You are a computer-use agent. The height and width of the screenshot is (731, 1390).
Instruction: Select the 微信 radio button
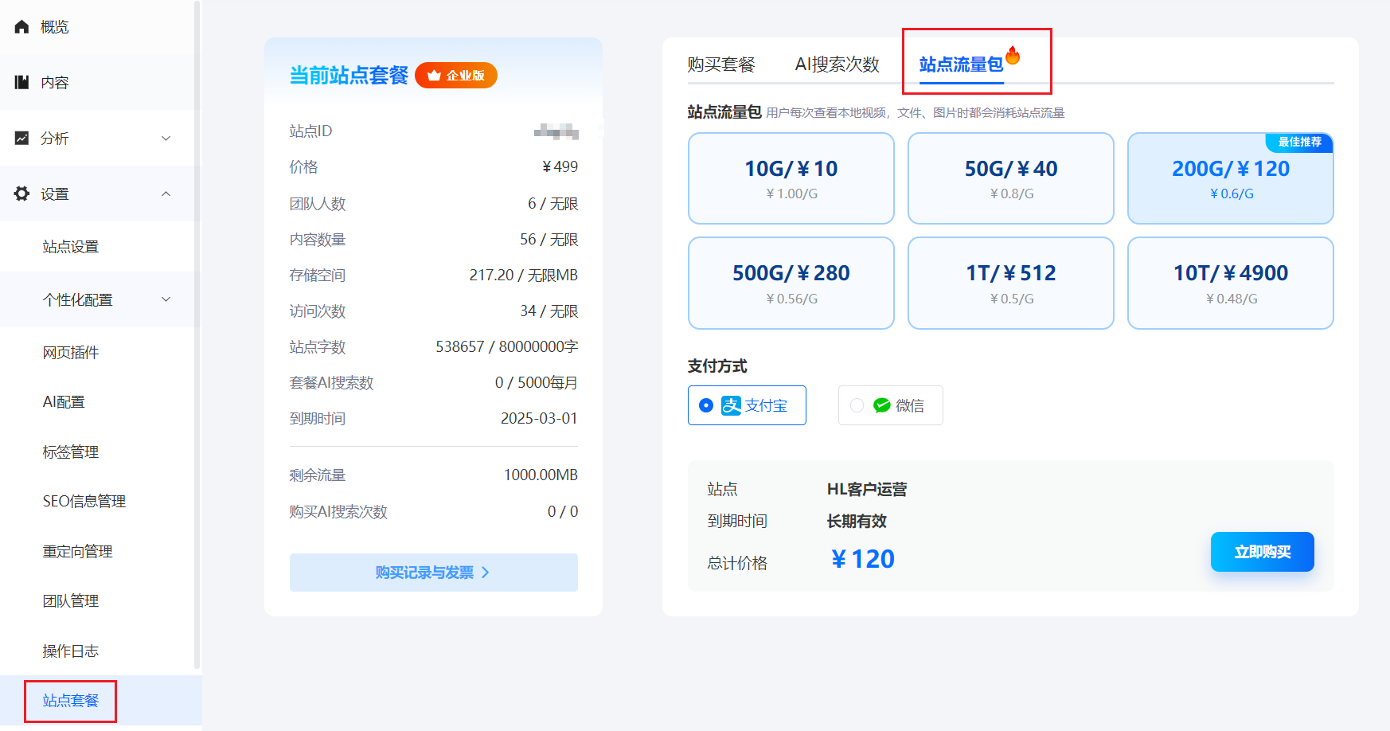pyautogui.click(x=857, y=405)
